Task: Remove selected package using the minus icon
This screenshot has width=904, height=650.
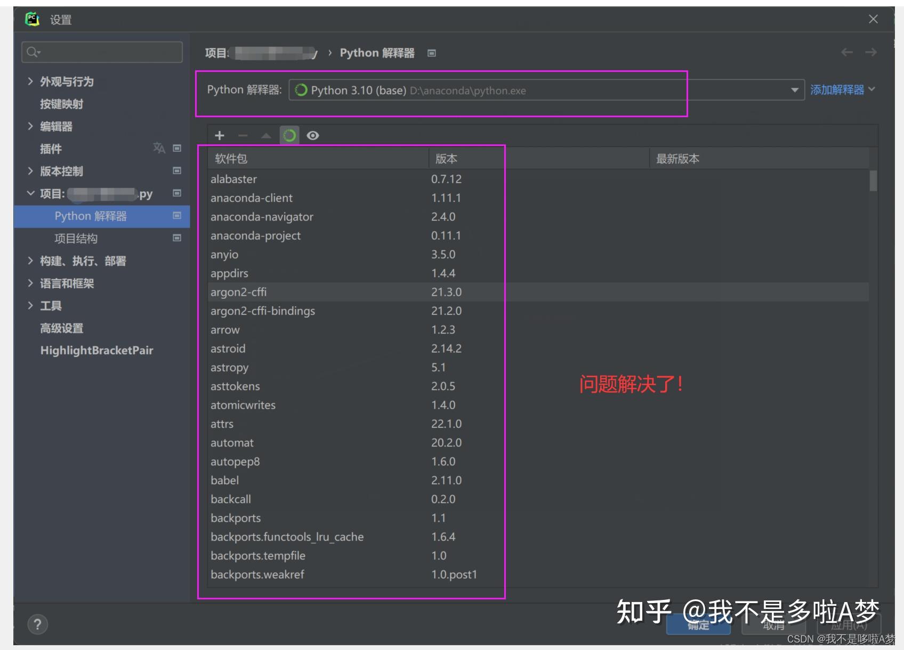Action: 243,135
